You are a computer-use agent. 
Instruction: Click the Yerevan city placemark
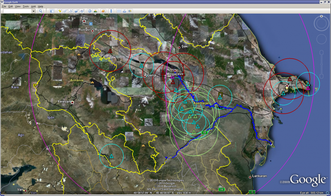[x=72, y=102]
